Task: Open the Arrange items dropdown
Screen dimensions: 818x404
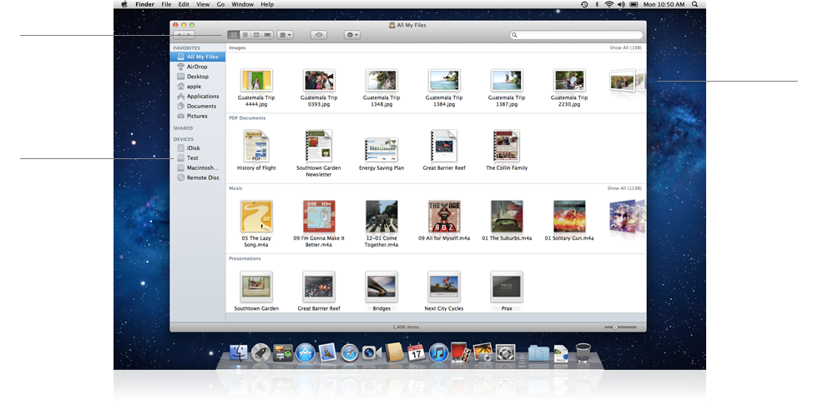Action: coord(285,35)
